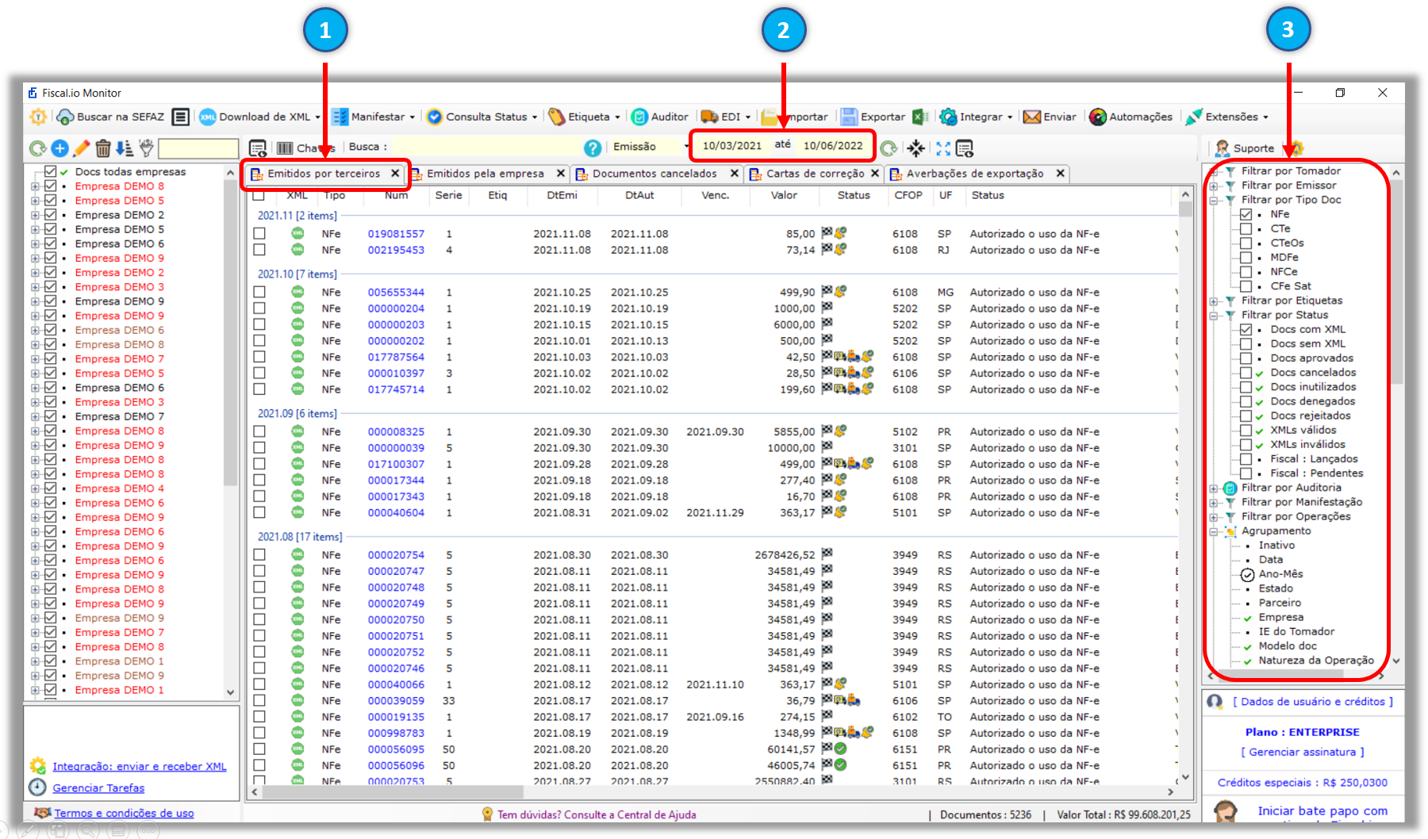Click the funnel filter icon in company toolbar
Viewport: 1428px width, 839px height.
click(x=145, y=148)
